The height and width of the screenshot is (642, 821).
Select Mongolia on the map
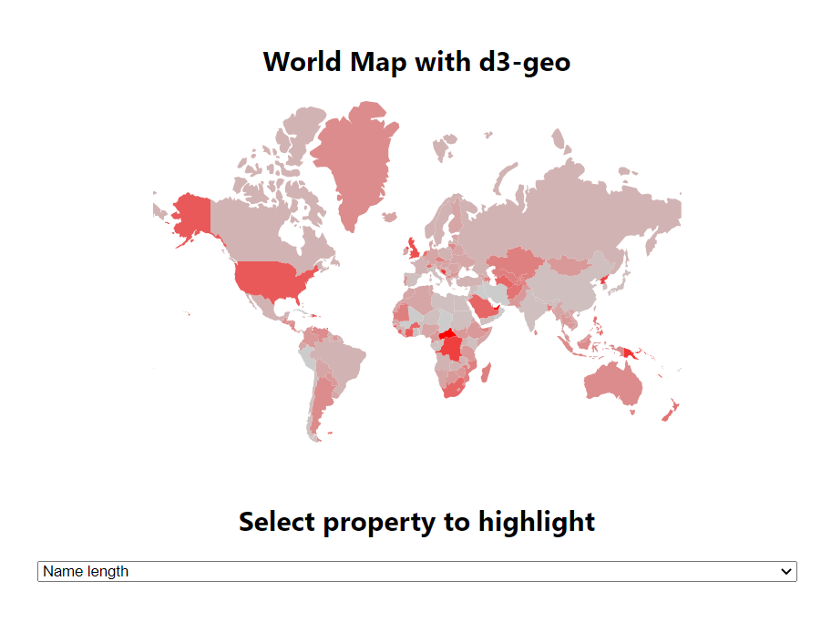(570, 265)
